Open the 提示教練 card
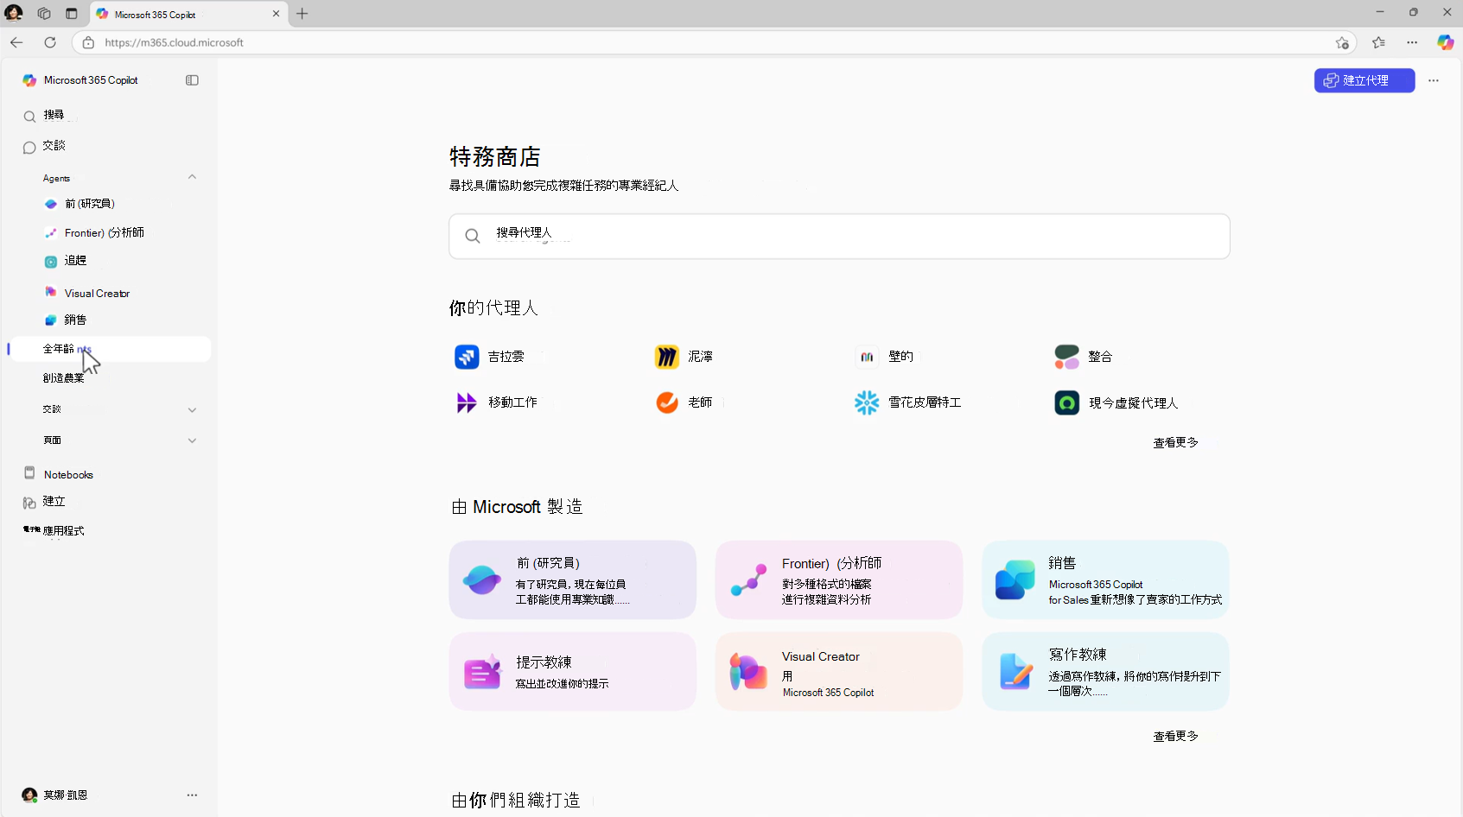1463x817 pixels. click(x=572, y=672)
